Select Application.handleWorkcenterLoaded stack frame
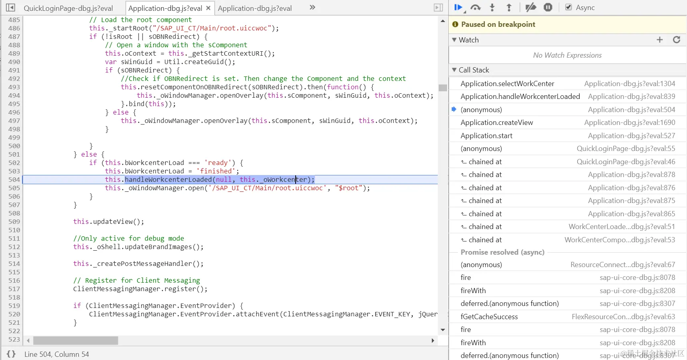The height and width of the screenshot is (360, 687). [x=568, y=97]
